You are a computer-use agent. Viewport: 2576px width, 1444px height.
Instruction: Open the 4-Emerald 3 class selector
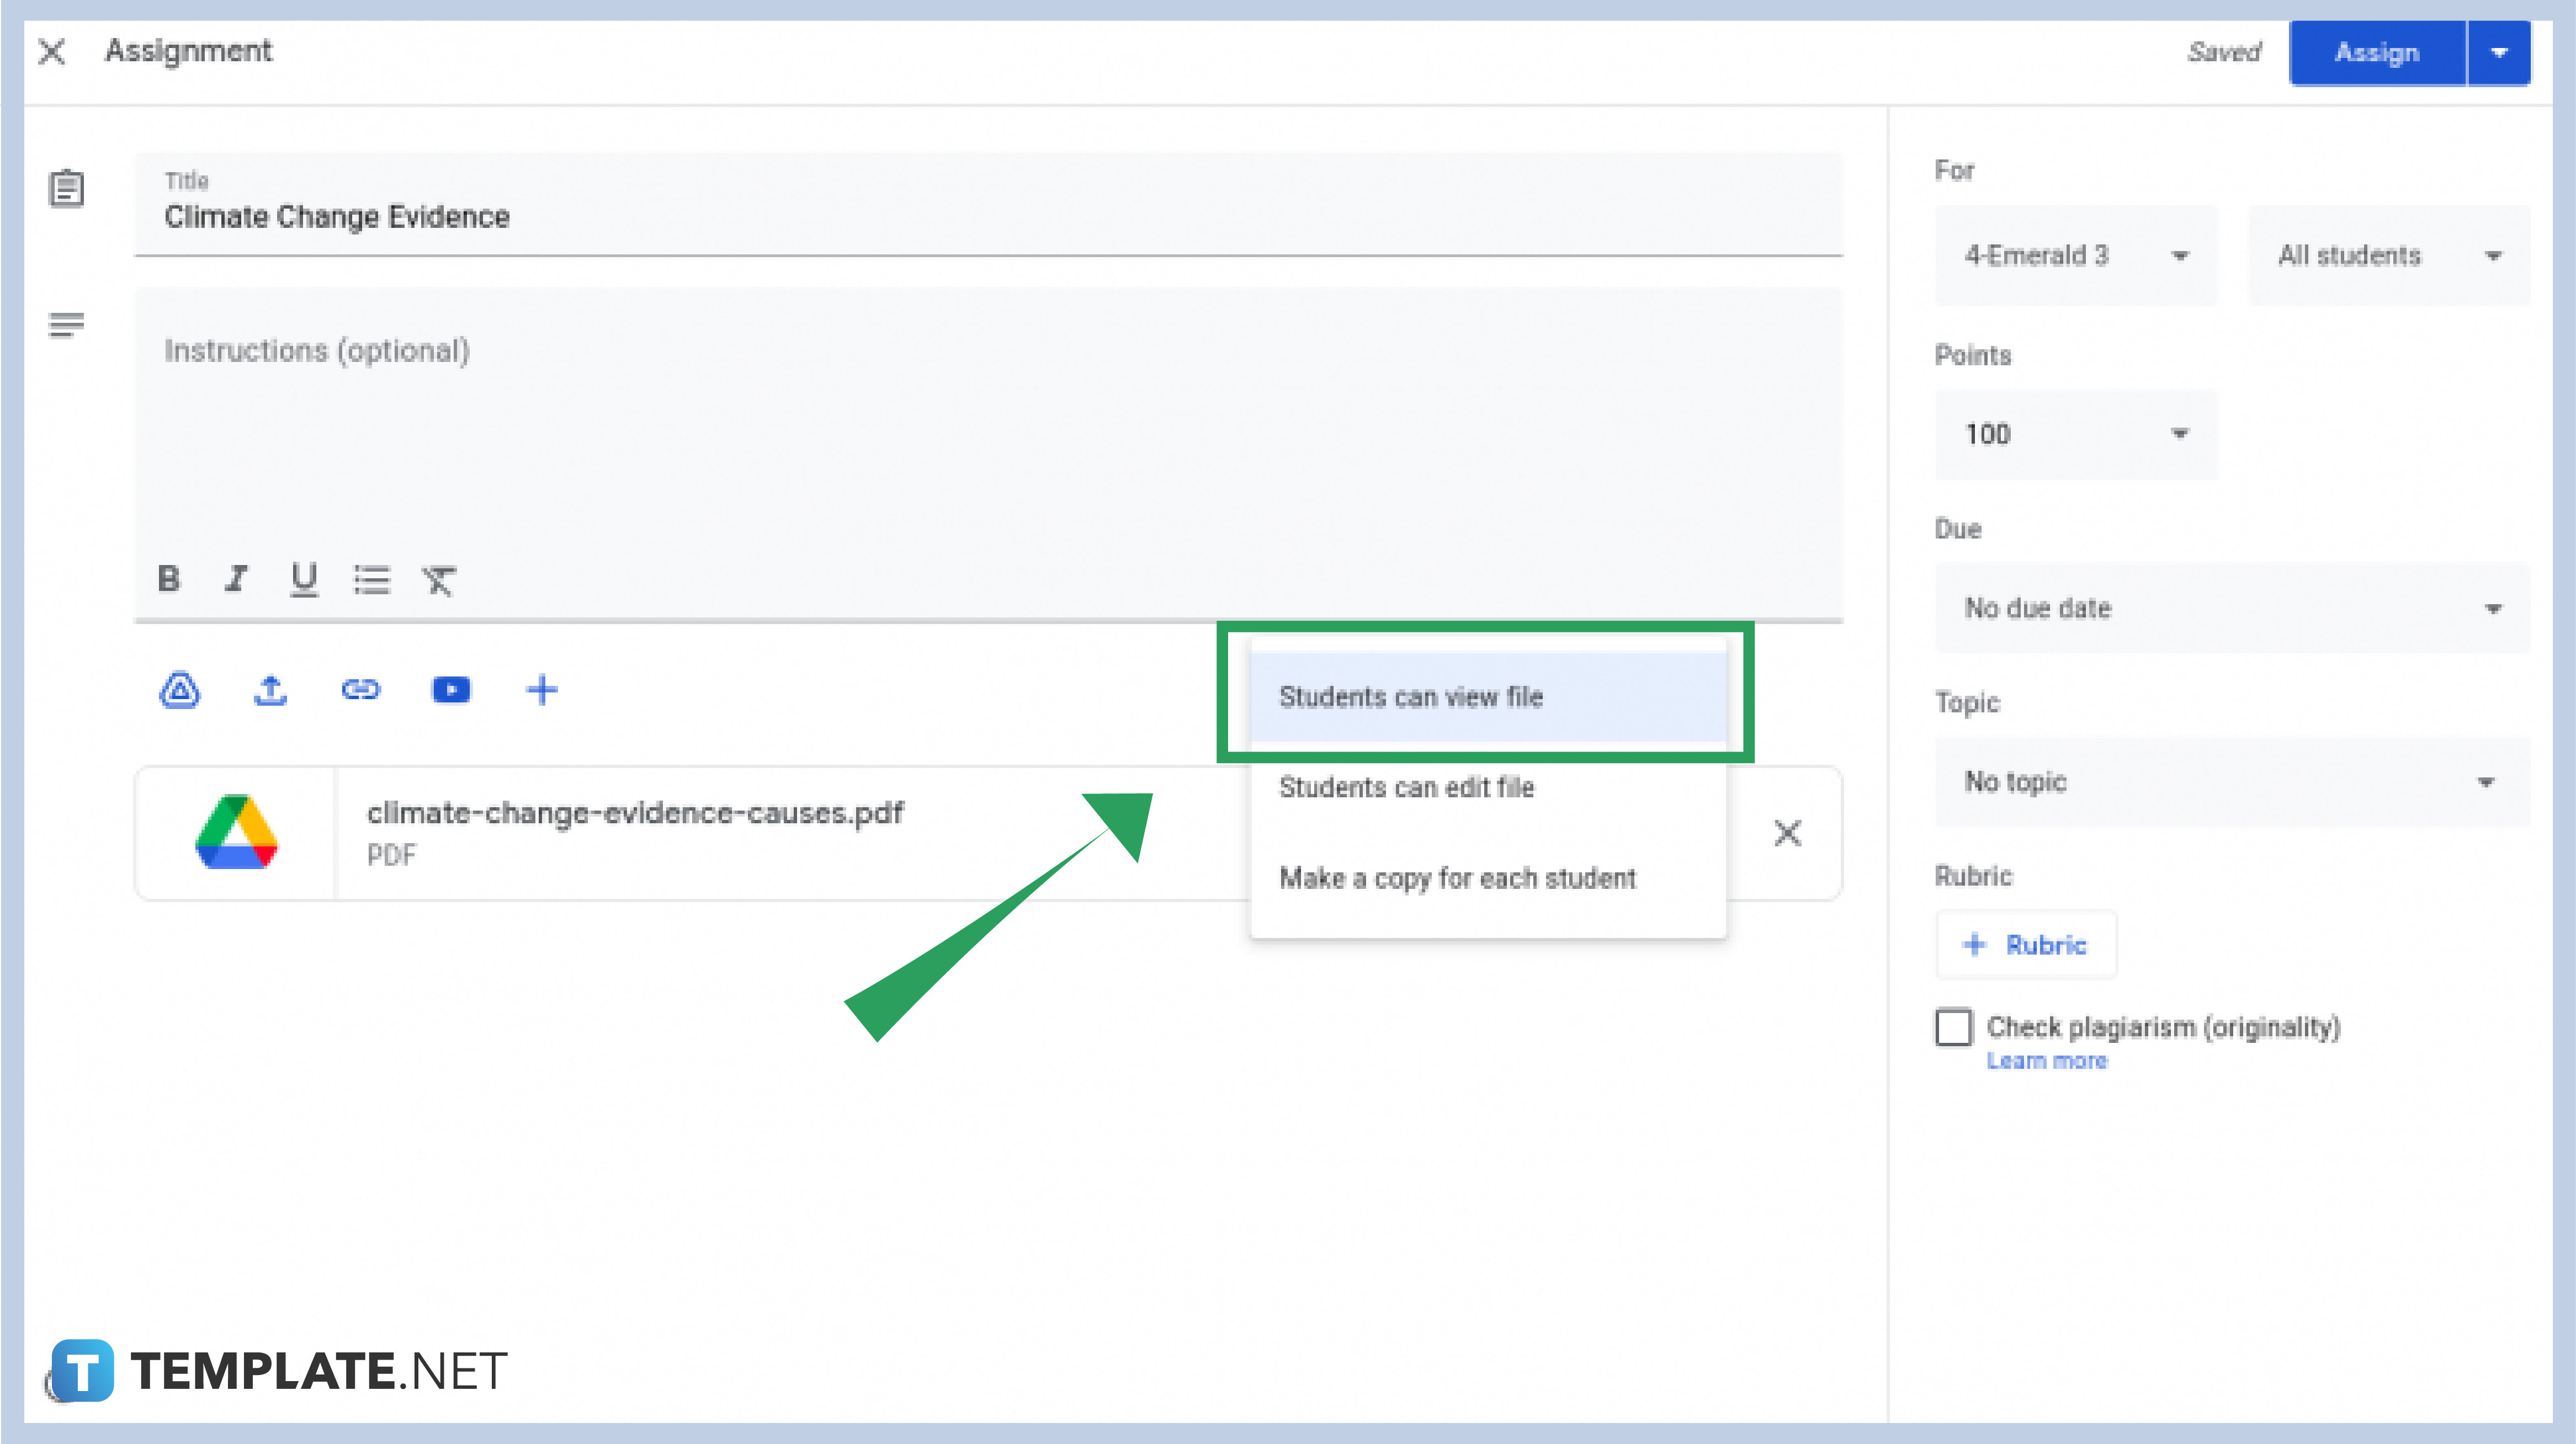[x=2076, y=255]
